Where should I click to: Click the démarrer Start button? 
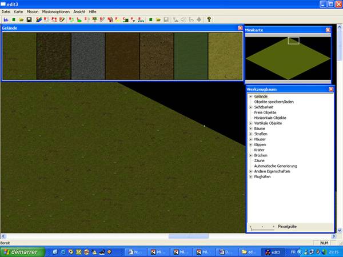[x=22, y=251]
